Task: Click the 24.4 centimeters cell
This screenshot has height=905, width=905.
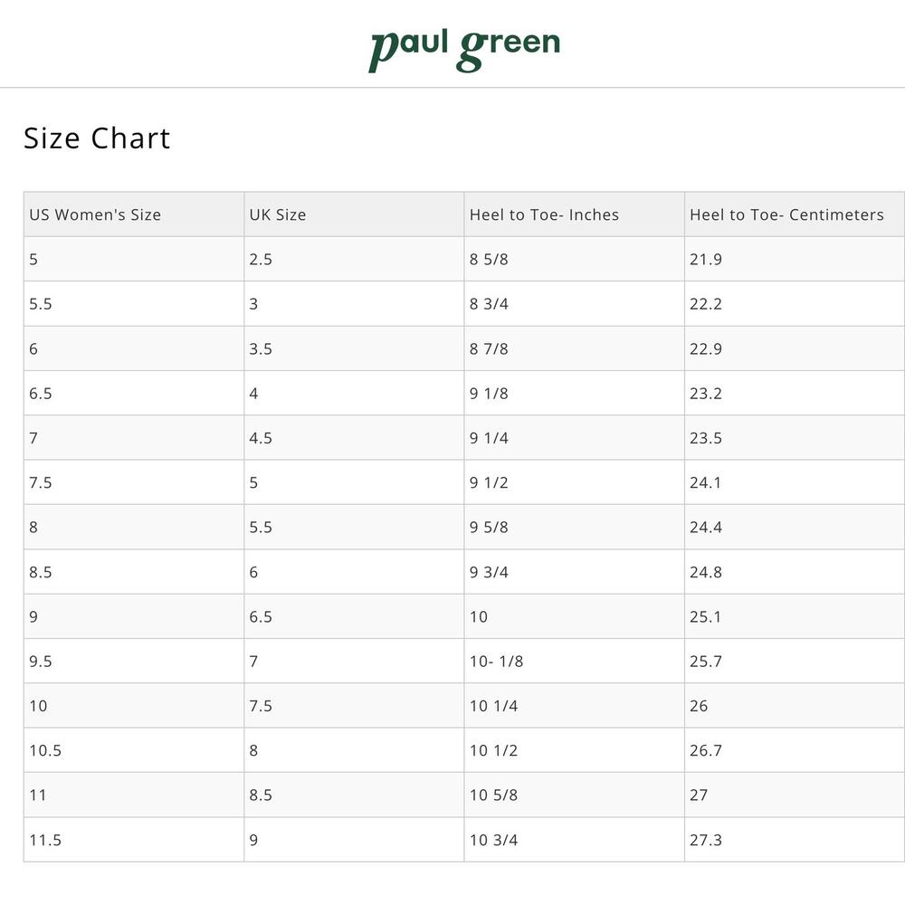Action: 795,527
